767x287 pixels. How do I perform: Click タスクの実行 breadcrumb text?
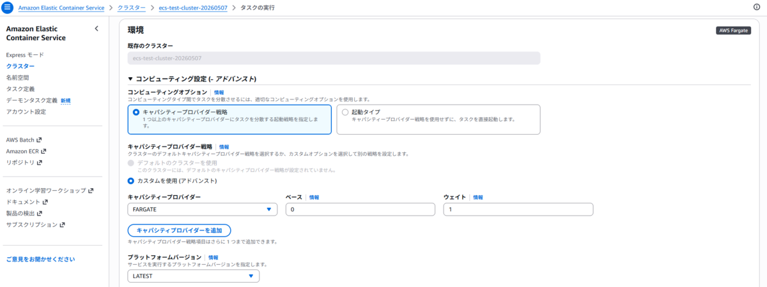(x=258, y=7)
